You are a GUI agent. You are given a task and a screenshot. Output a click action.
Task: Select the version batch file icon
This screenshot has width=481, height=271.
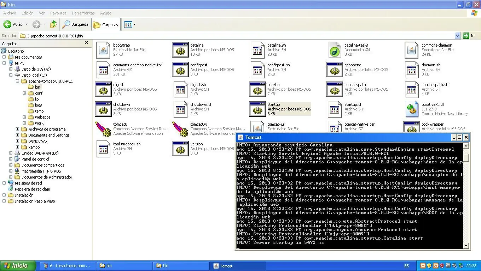[x=180, y=149]
